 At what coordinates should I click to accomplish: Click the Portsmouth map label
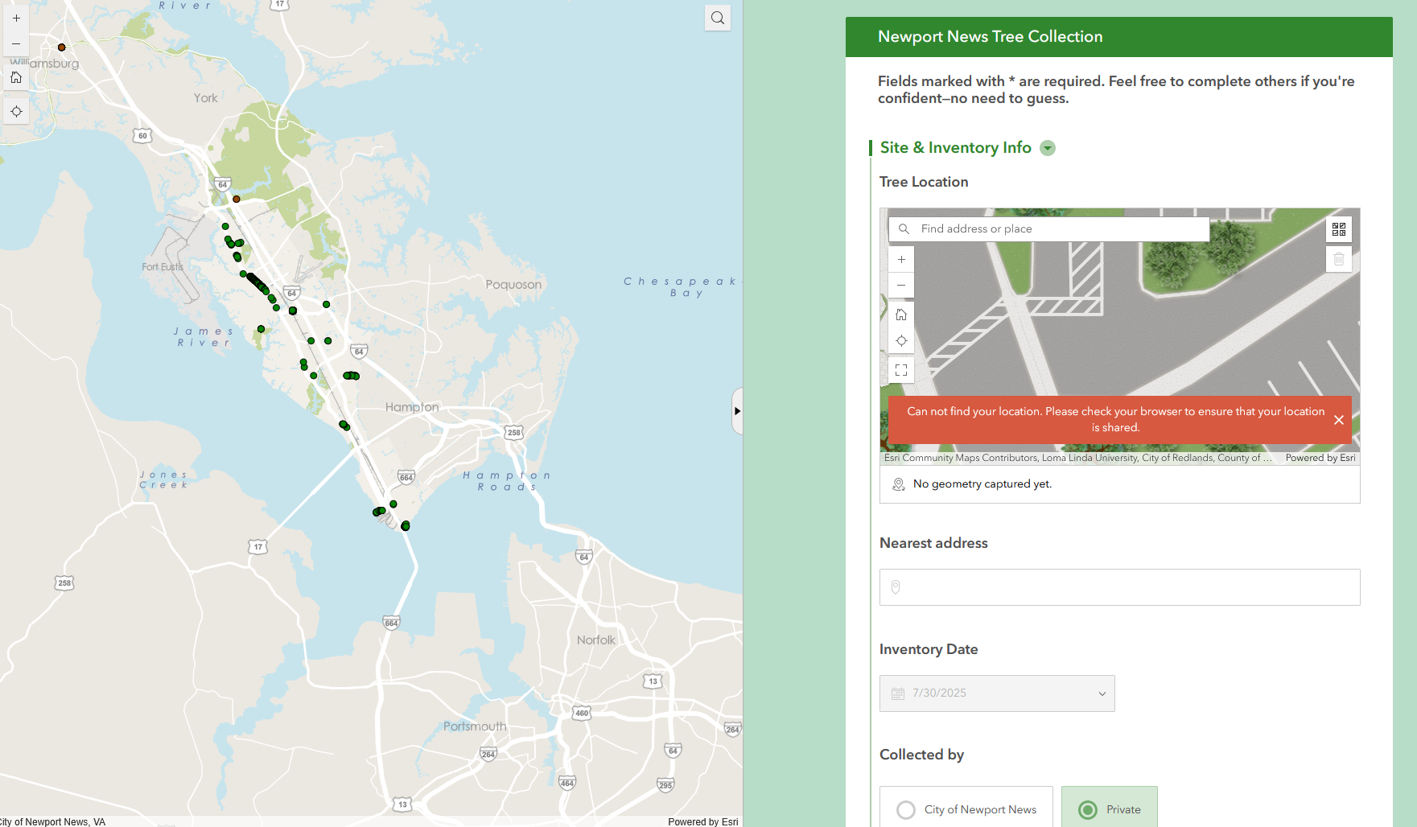point(475,726)
